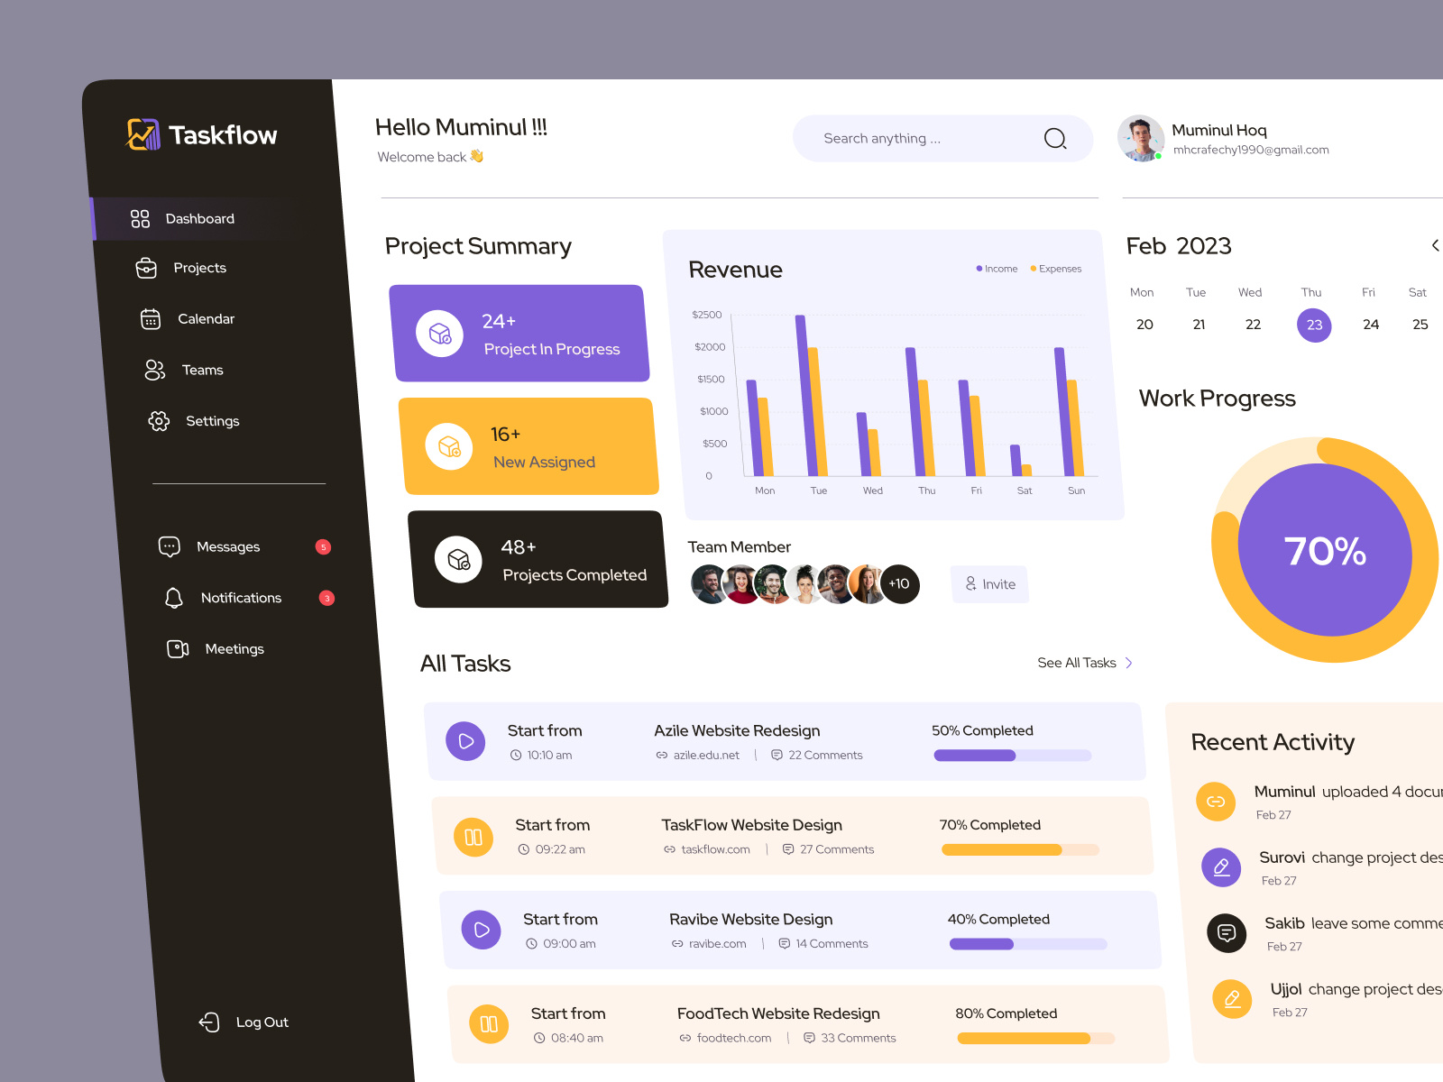Select Dashboard in the navigation menu
This screenshot has height=1082, width=1443.
pyautogui.click(x=199, y=218)
